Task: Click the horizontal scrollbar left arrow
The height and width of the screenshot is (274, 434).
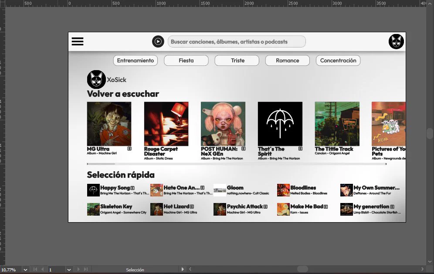Action: (190, 269)
